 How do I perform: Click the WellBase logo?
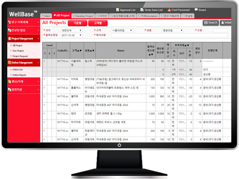point(23,14)
